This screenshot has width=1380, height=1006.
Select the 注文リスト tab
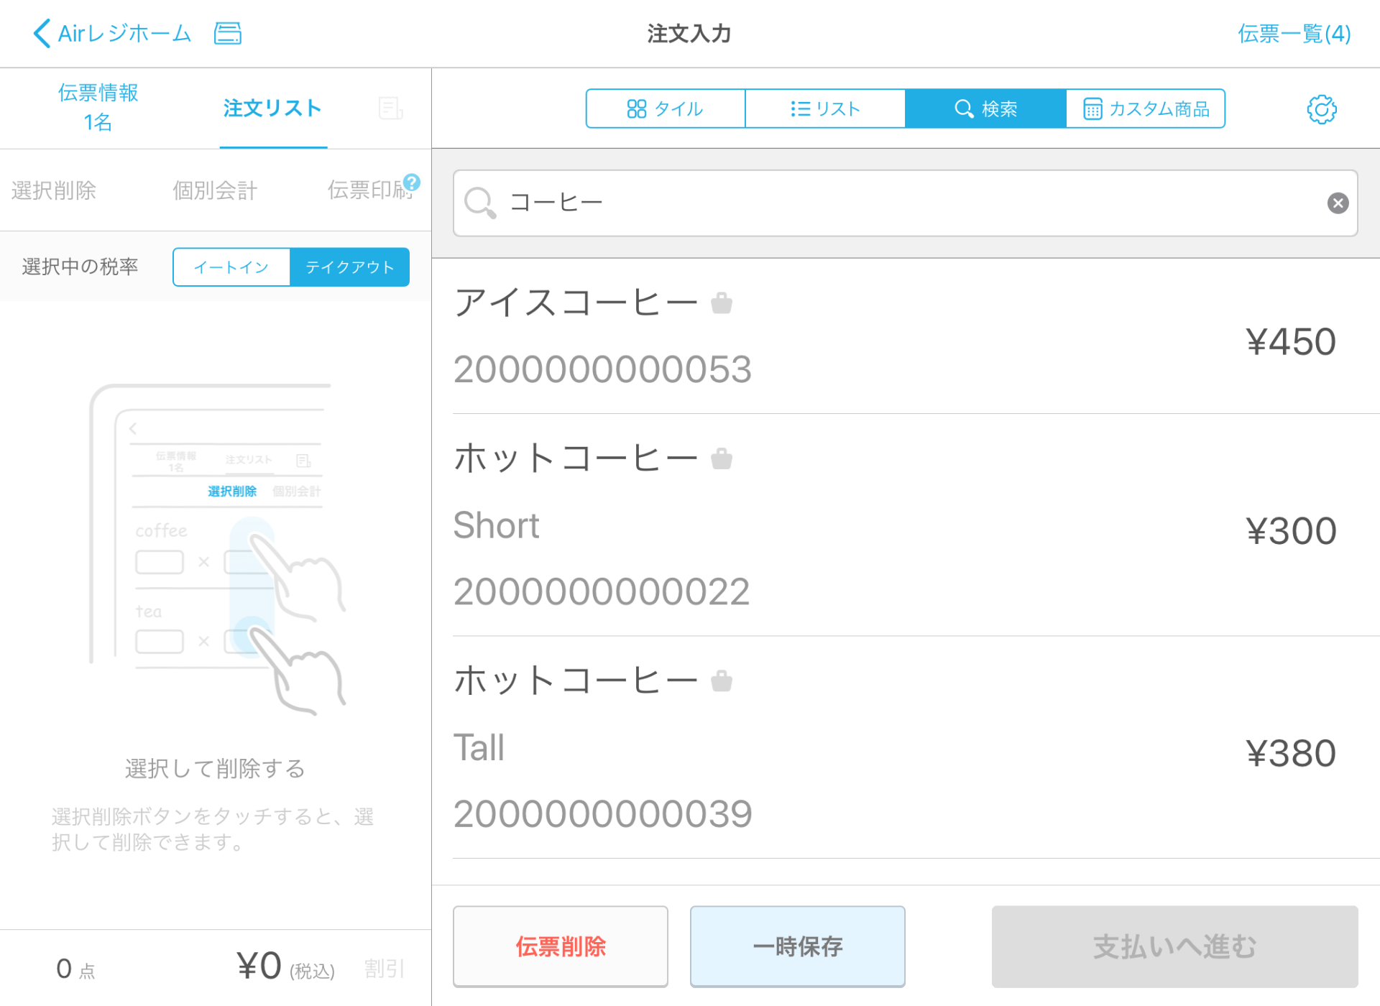(x=272, y=108)
